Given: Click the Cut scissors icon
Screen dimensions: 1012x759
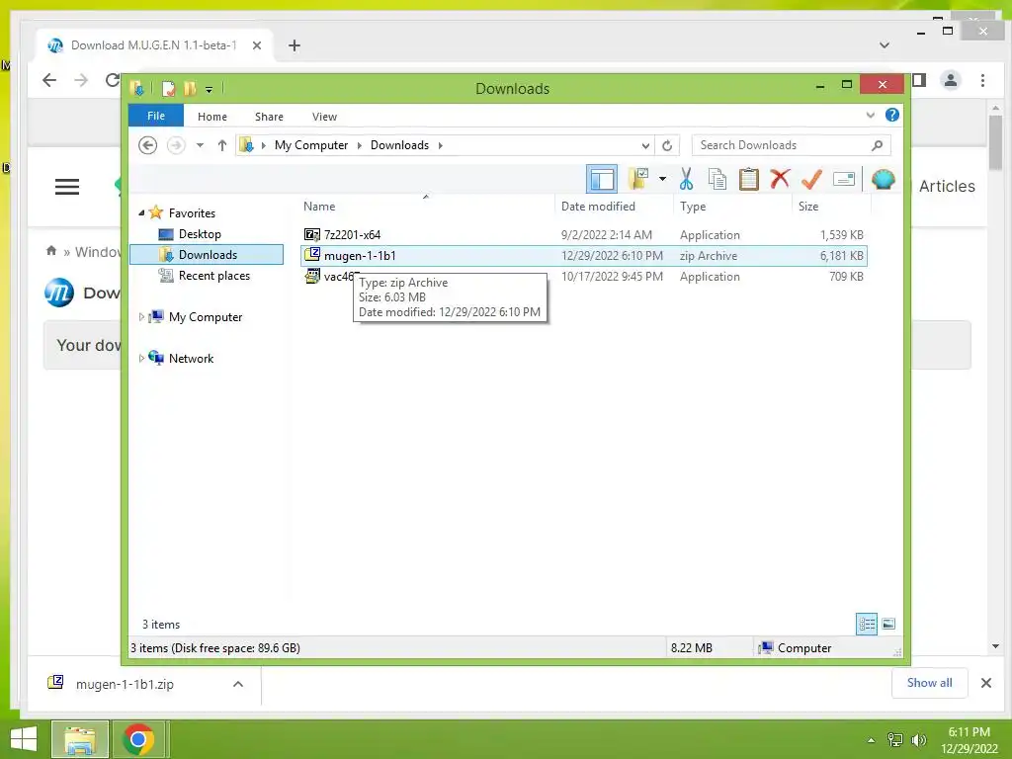Looking at the screenshot, I should pos(686,179).
